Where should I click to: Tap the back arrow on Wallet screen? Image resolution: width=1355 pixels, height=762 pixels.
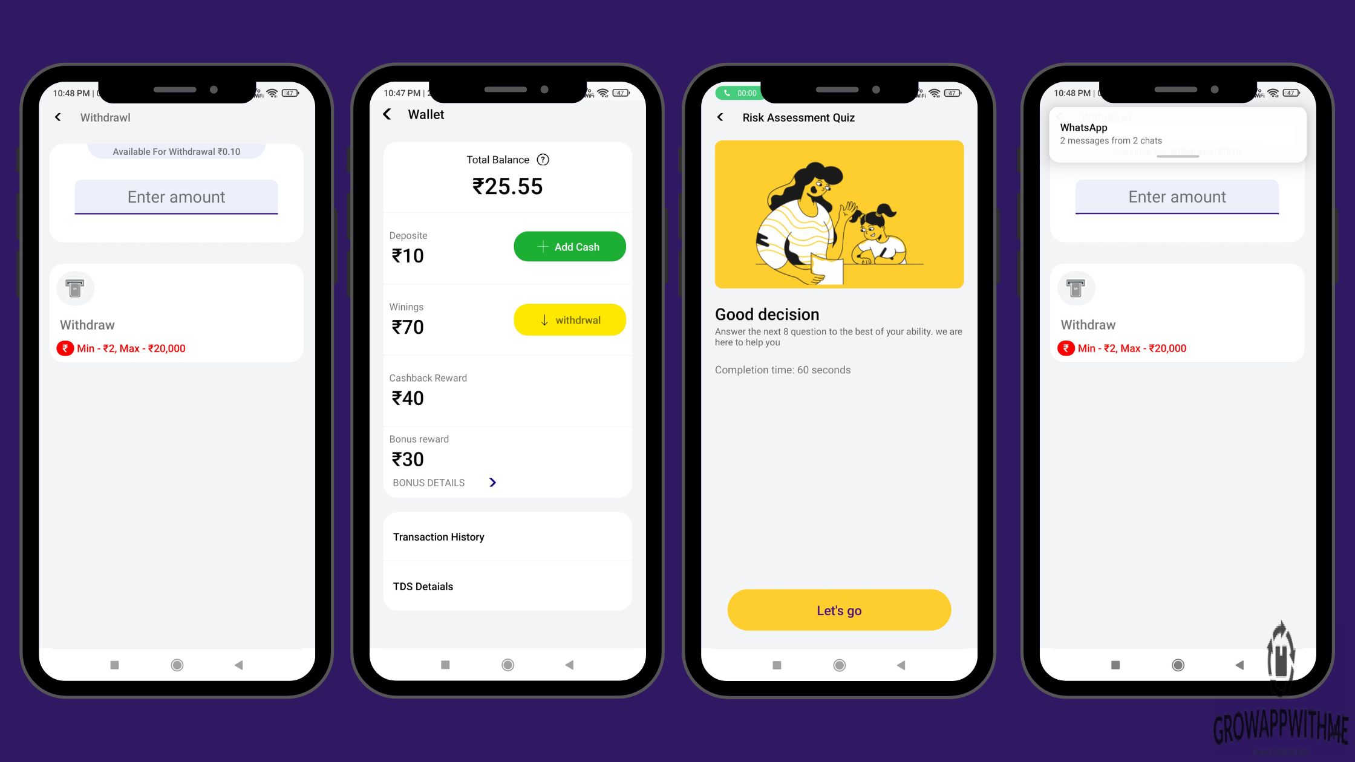tap(390, 114)
